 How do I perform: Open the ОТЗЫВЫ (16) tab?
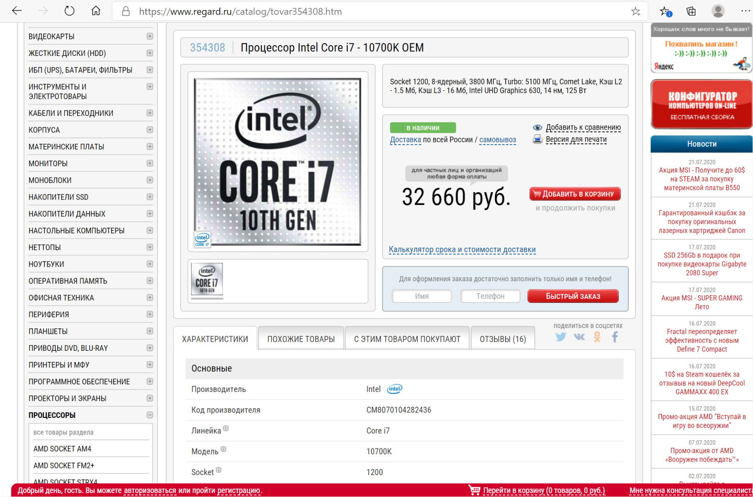point(503,339)
